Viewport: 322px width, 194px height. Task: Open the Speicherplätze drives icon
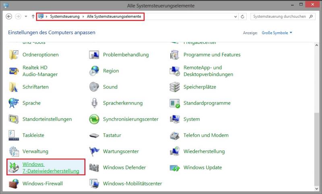tap(175, 87)
